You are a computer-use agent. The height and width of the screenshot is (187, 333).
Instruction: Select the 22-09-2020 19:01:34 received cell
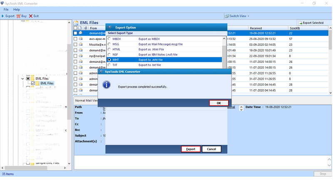pos(262,56)
